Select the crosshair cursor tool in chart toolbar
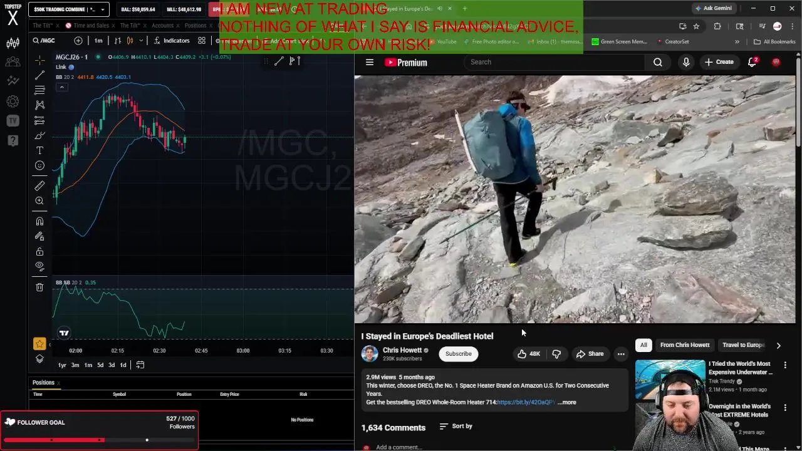 tap(39, 60)
